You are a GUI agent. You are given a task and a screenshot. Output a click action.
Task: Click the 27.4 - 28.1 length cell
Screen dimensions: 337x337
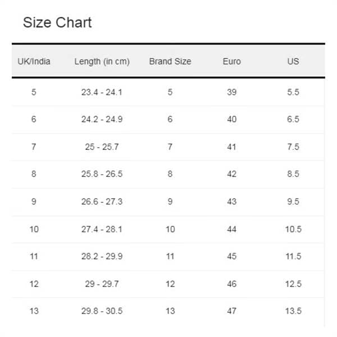(x=102, y=229)
